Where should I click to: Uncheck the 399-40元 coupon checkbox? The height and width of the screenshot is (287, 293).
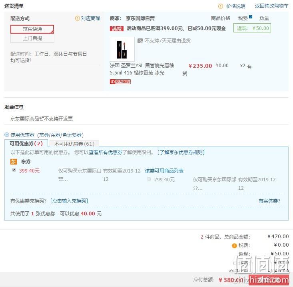pos(14,170)
